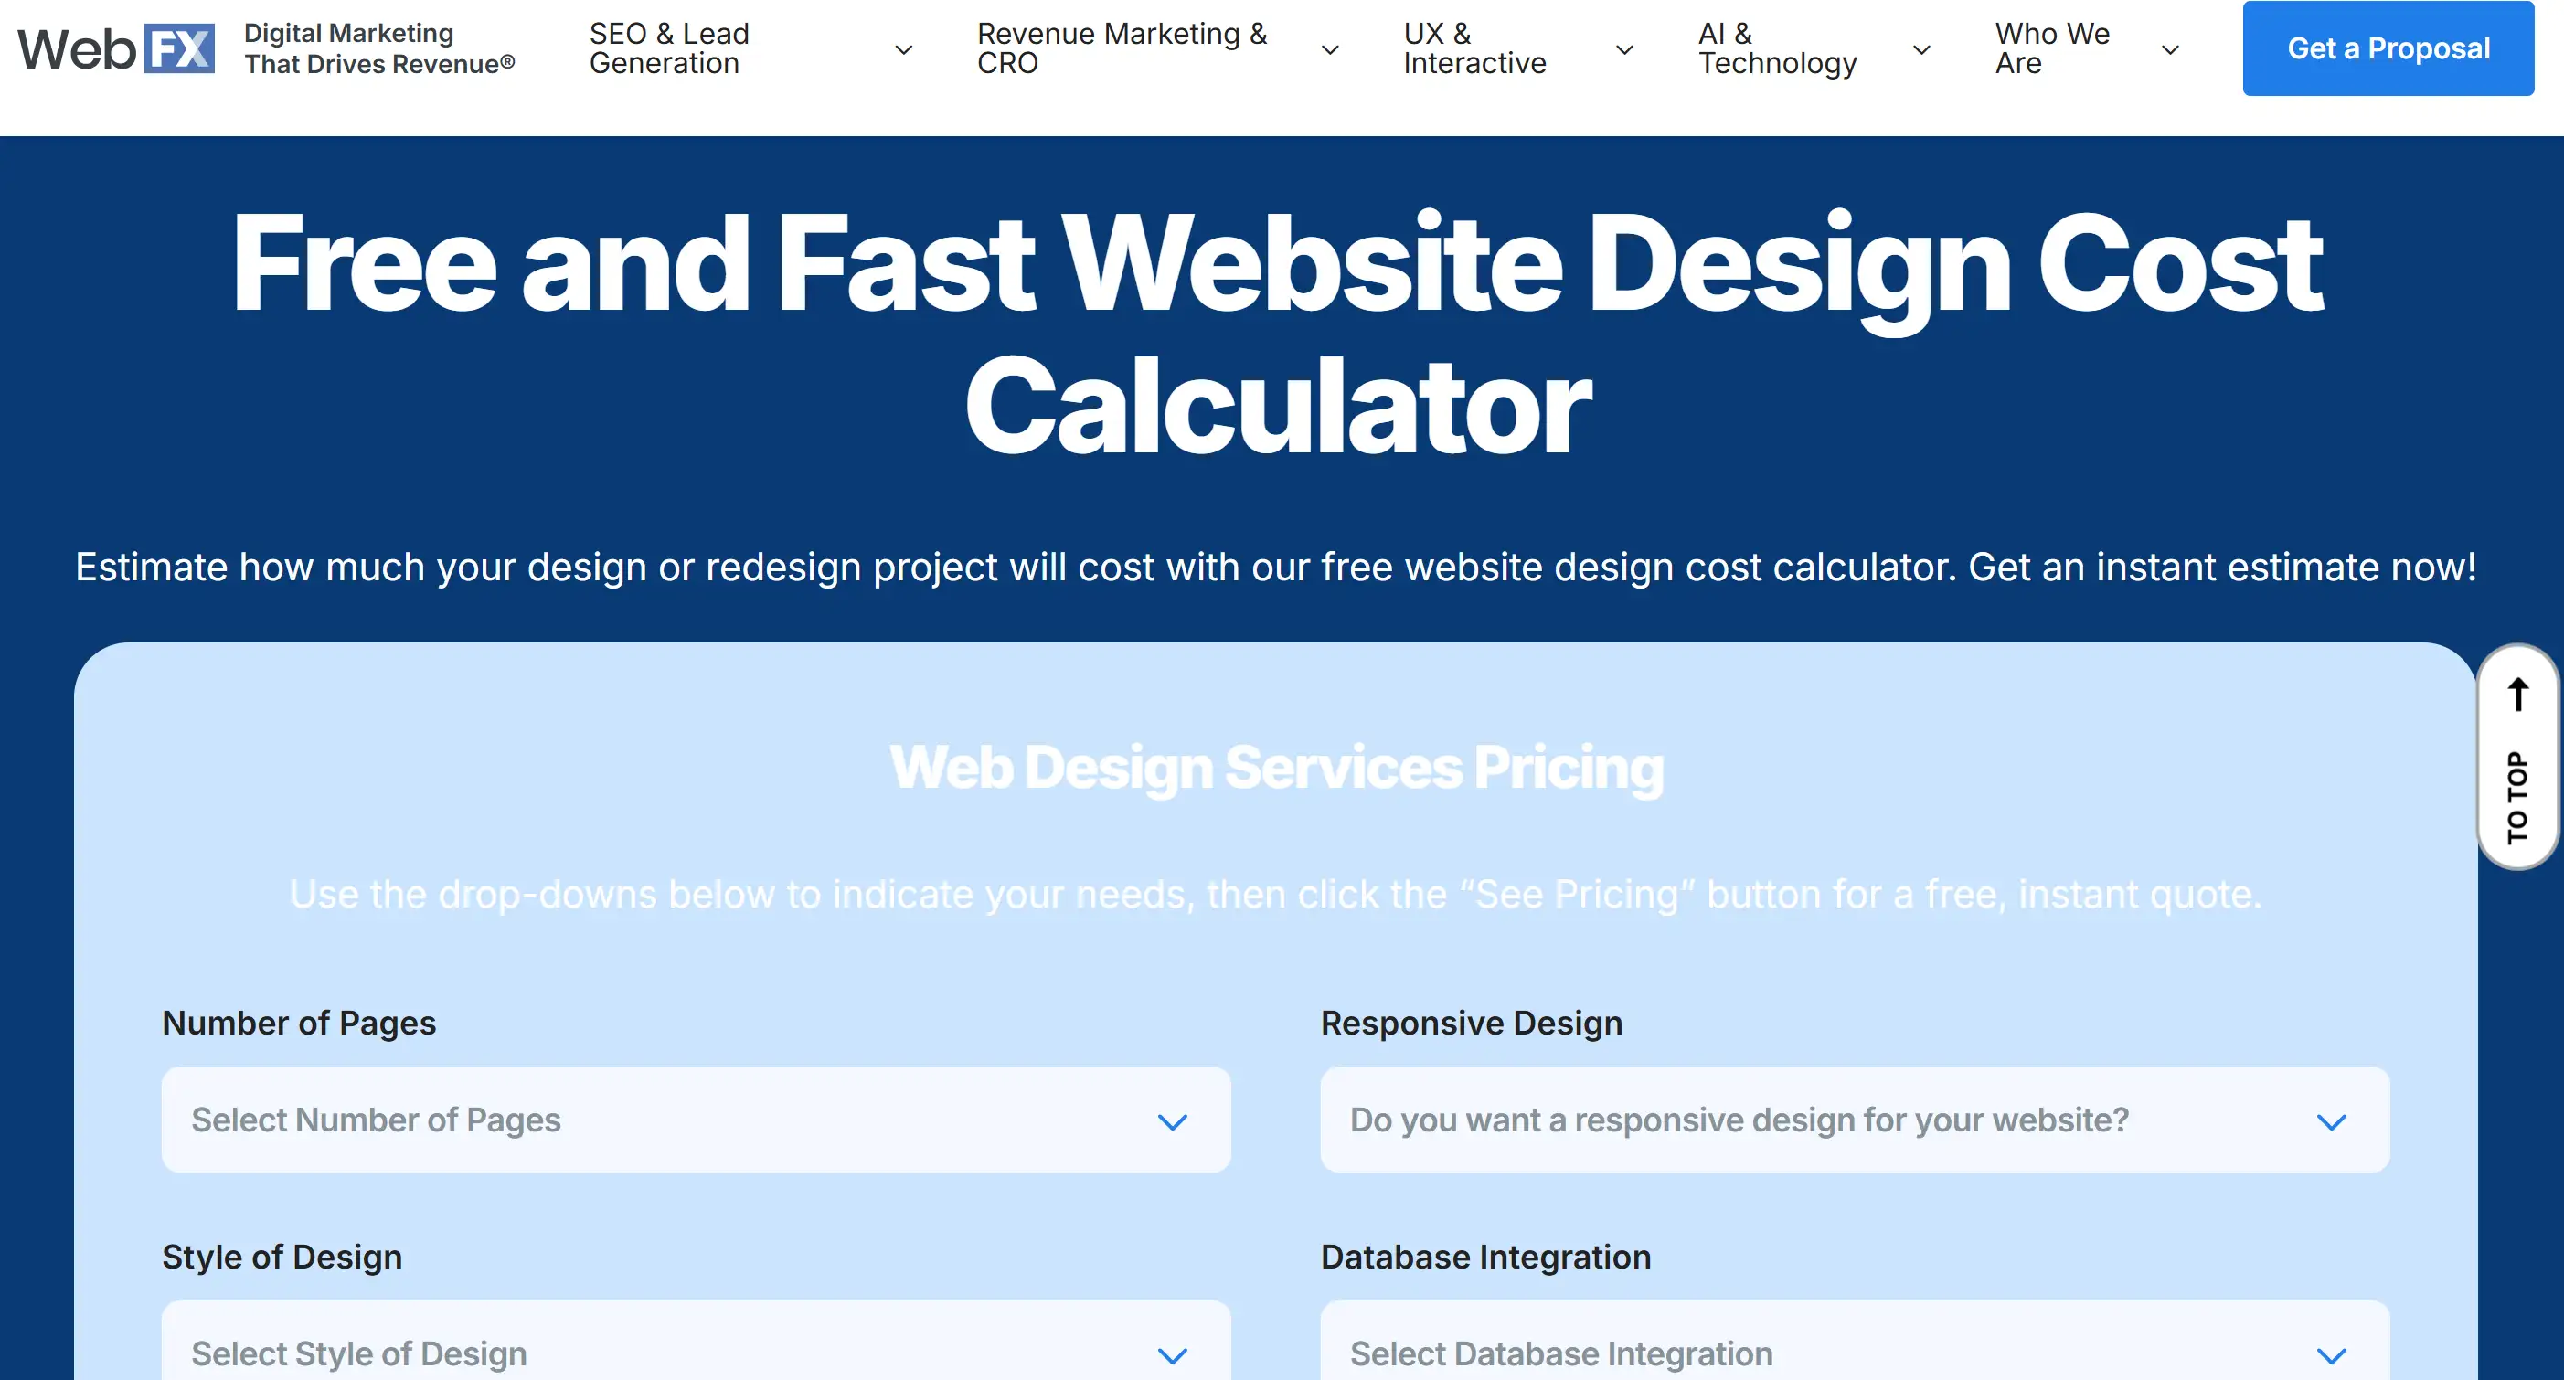
Task: Click the To Top arrow button
Action: (x=2516, y=756)
